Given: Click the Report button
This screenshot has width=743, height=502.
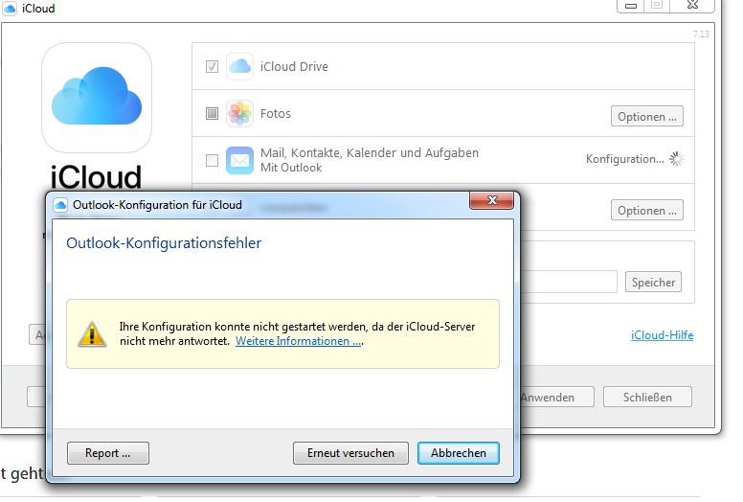Looking at the screenshot, I should [x=108, y=453].
